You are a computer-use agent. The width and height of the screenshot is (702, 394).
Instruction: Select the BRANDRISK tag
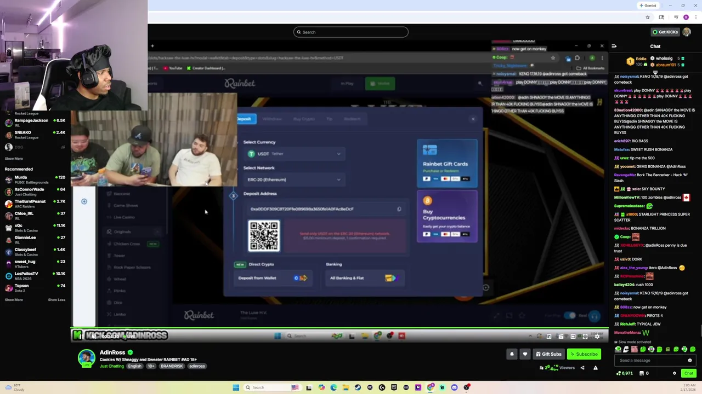172,366
